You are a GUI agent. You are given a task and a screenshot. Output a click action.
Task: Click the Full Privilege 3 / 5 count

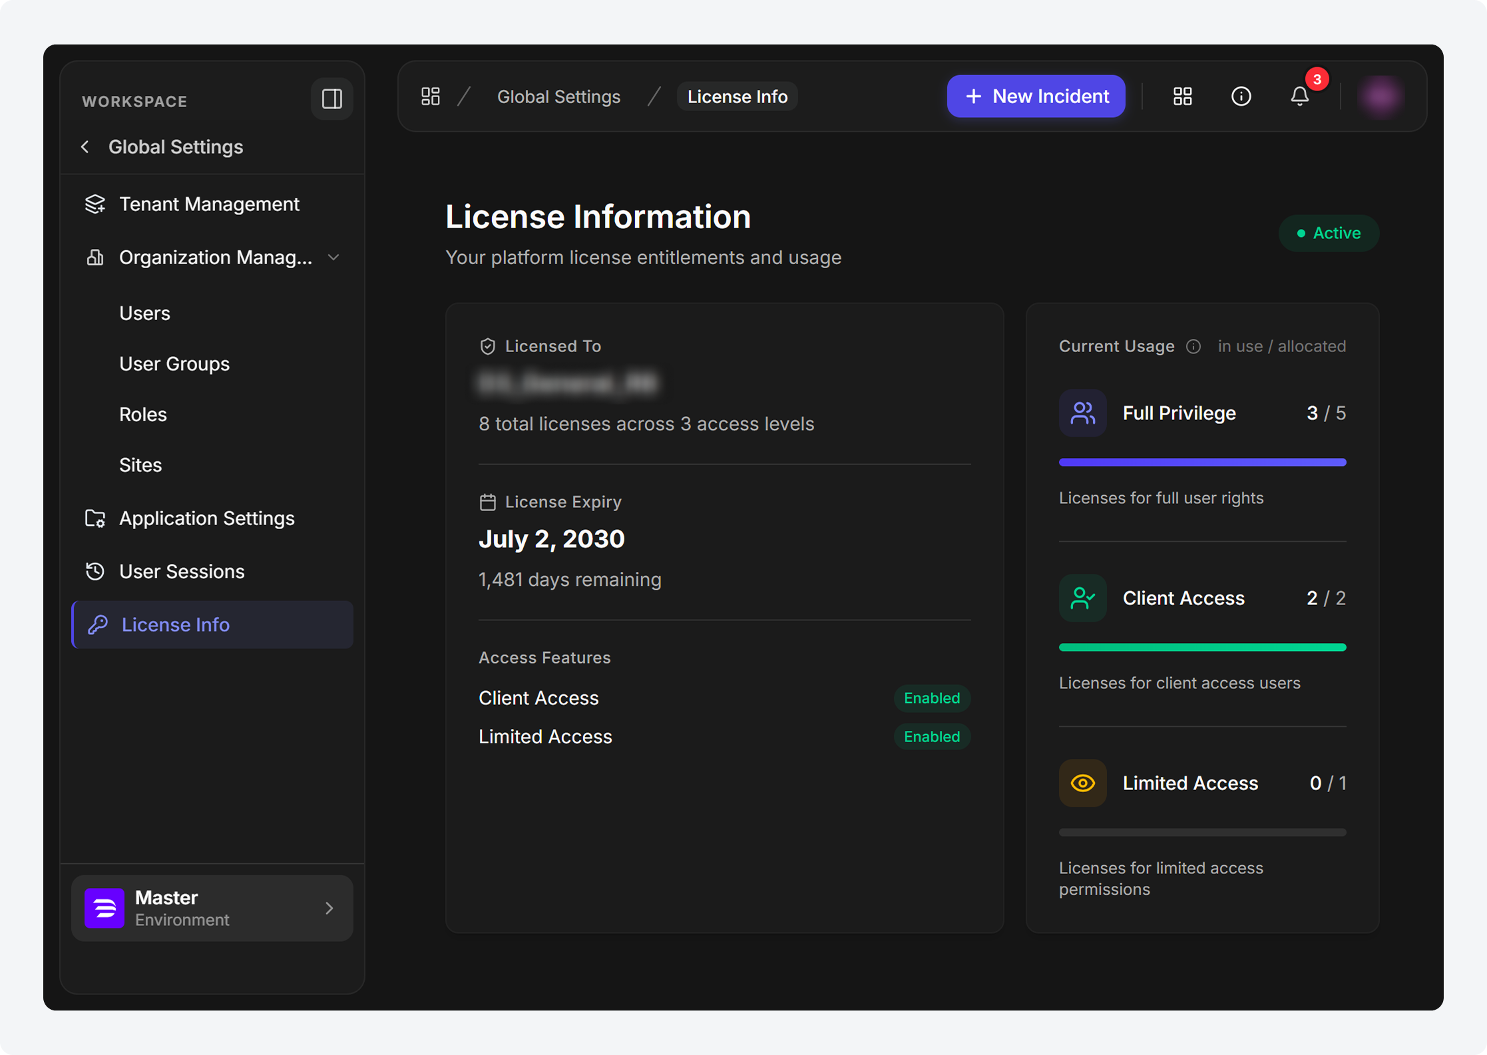(x=1326, y=413)
